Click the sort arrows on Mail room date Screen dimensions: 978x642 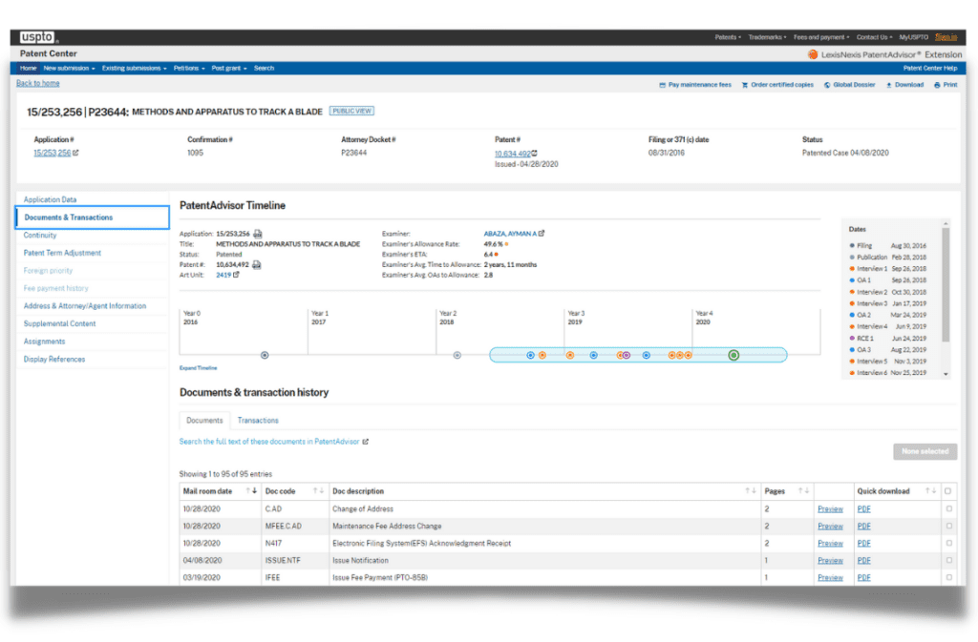click(x=251, y=491)
